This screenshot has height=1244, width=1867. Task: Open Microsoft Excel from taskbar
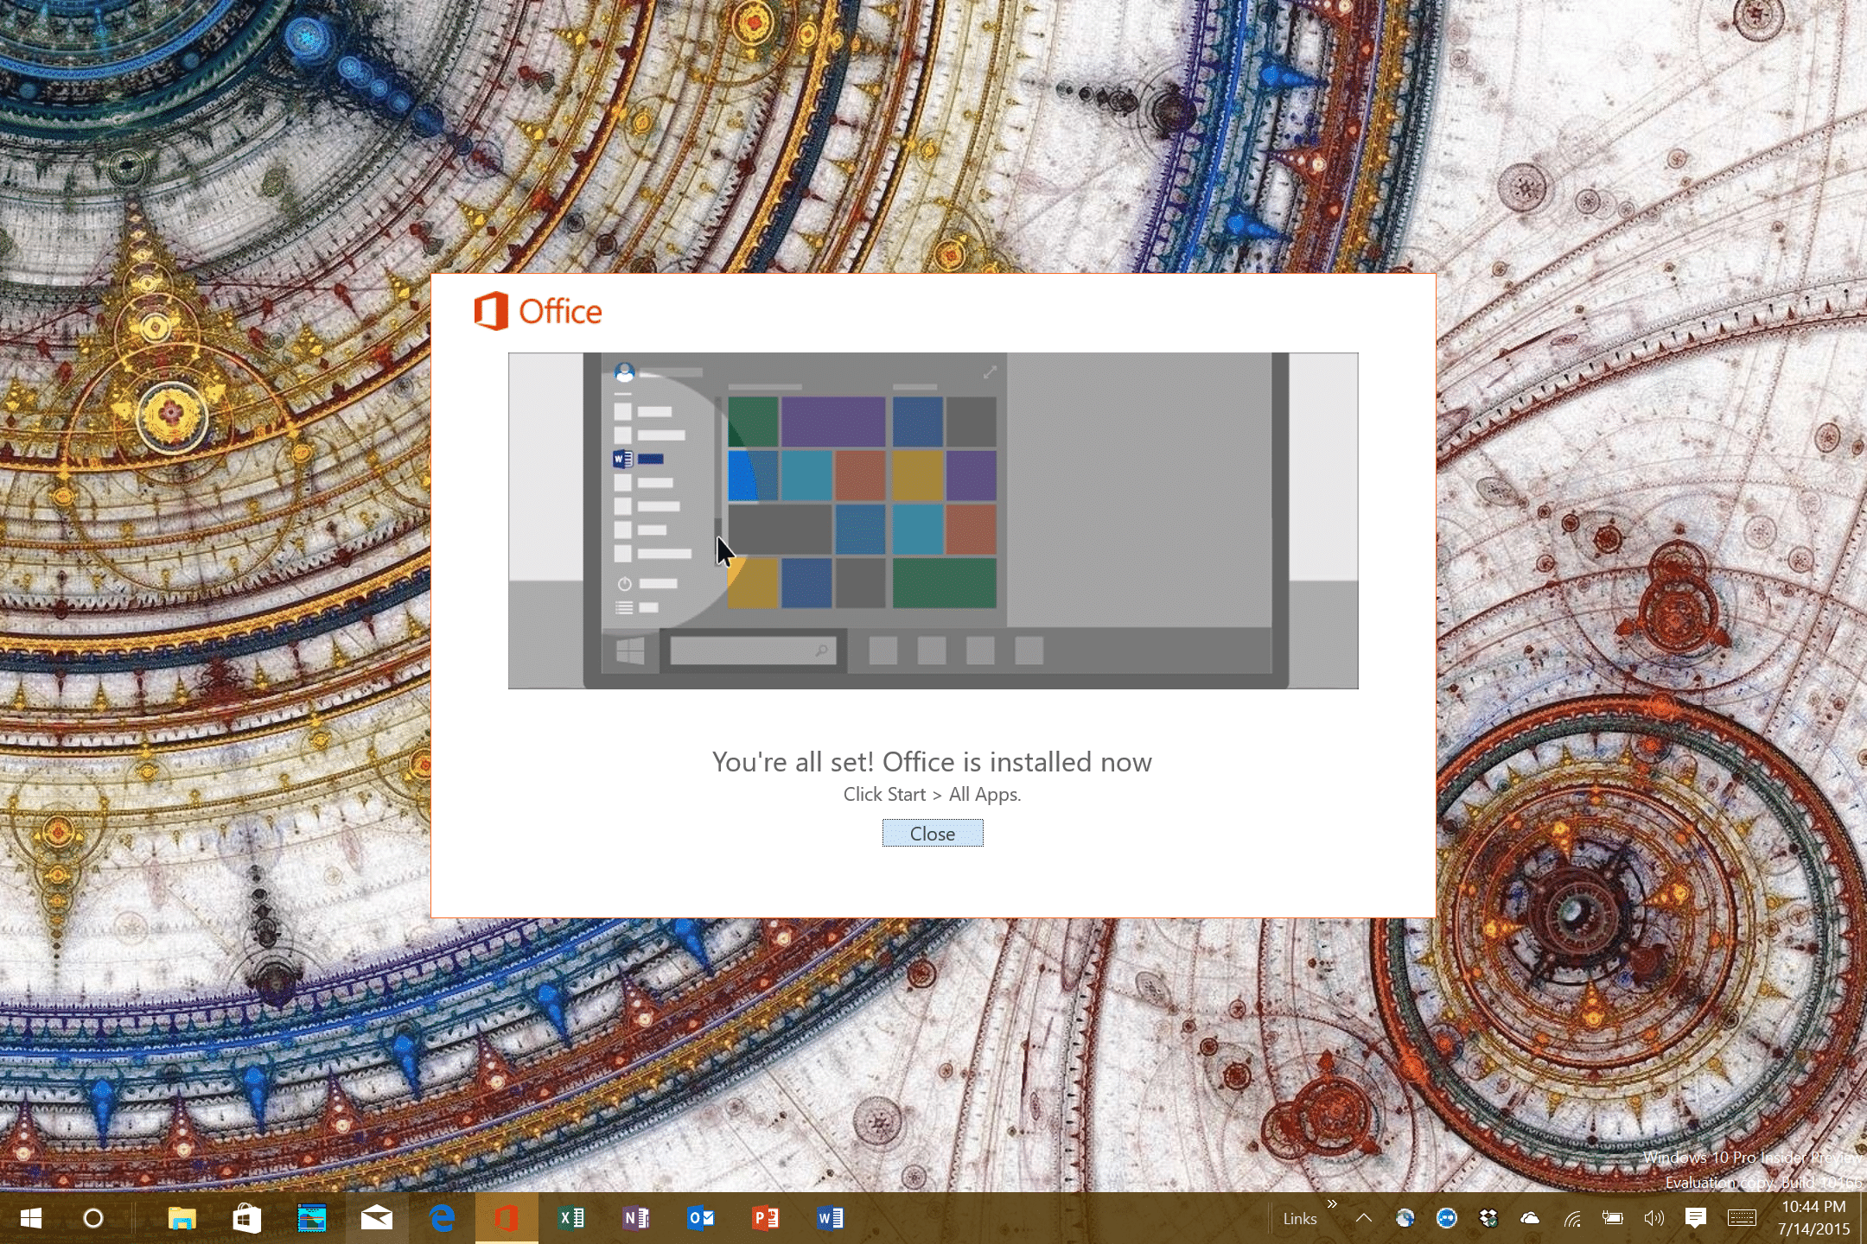[x=571, y=1219]
